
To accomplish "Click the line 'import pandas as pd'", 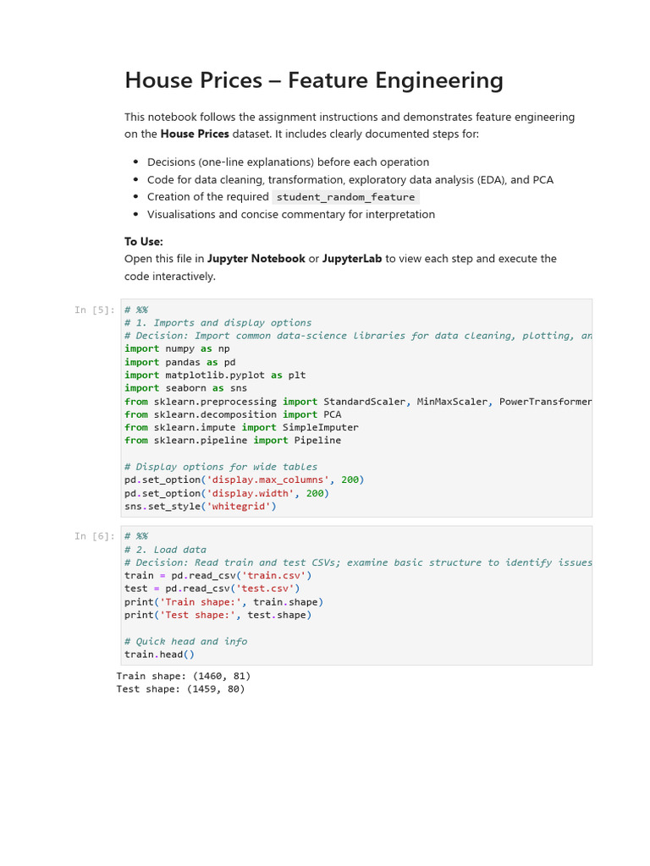I will point(180,362).
